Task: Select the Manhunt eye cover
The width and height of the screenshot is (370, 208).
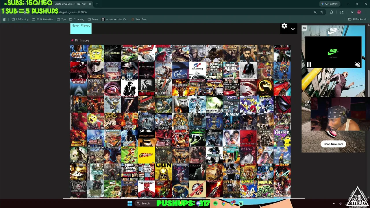Action: point(112,87)
